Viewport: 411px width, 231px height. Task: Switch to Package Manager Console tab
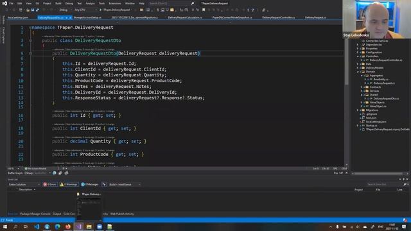point(35,214)
